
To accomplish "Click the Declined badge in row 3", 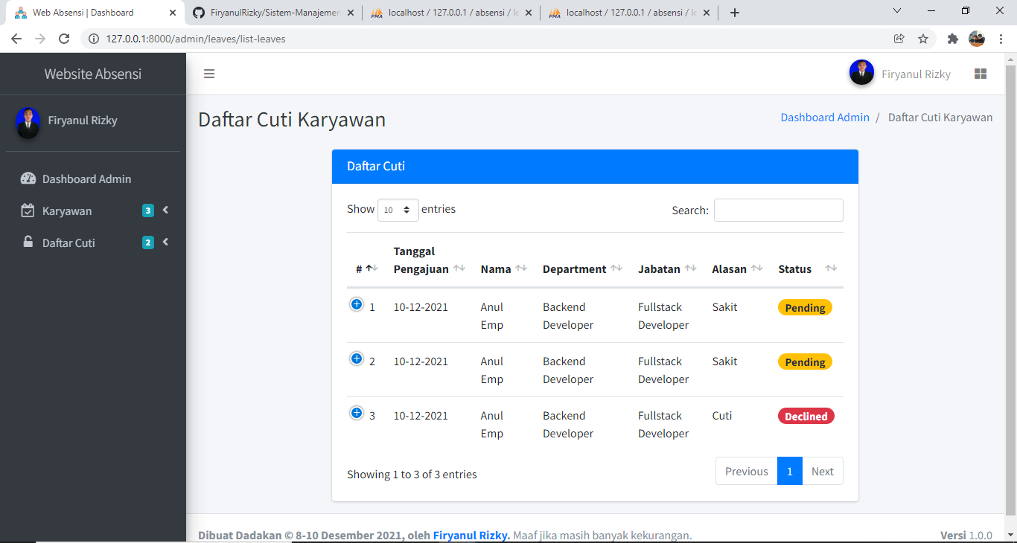I will click(x=806, y=417).
